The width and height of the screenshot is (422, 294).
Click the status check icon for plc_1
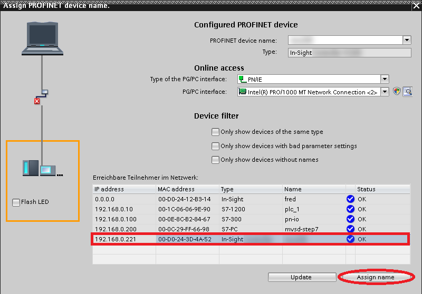pyautogui.click(x=350, y=209)
